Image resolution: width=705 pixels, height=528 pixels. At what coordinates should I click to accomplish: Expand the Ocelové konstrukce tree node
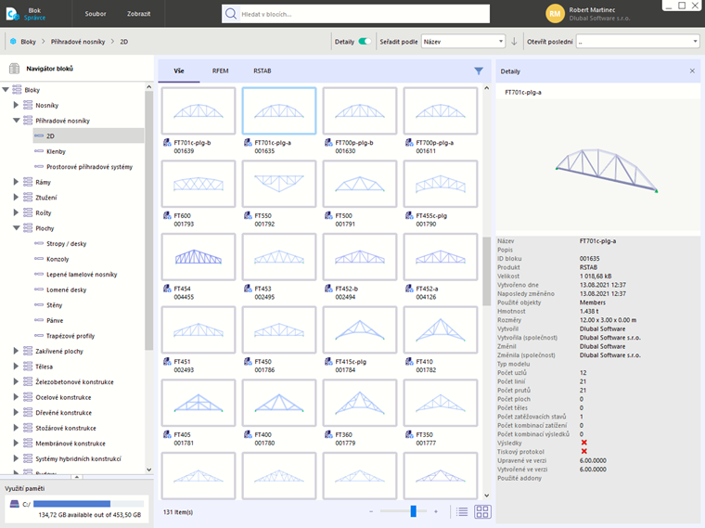tap(16, 397)
